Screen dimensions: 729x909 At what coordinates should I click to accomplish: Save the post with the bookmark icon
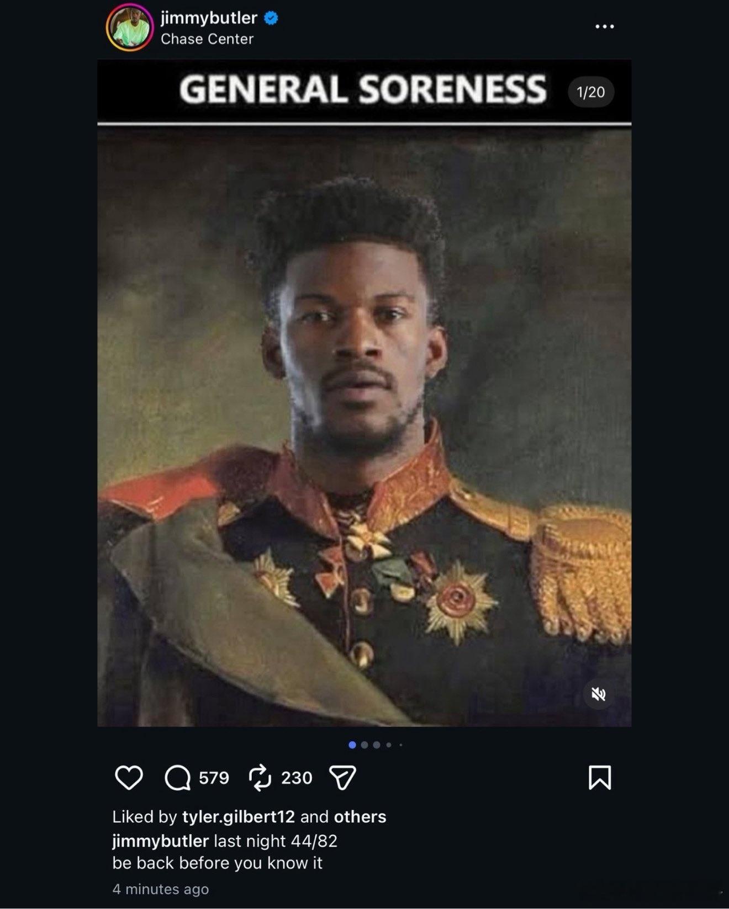(600, 777)
